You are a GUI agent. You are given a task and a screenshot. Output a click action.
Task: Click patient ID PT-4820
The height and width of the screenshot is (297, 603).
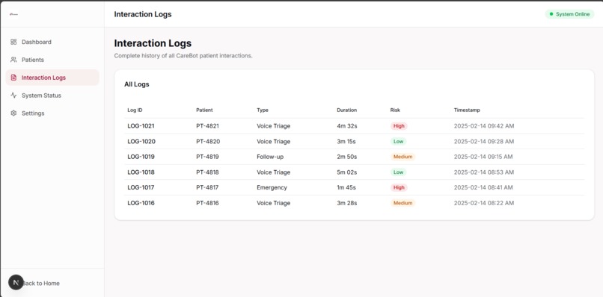(208, 141)
